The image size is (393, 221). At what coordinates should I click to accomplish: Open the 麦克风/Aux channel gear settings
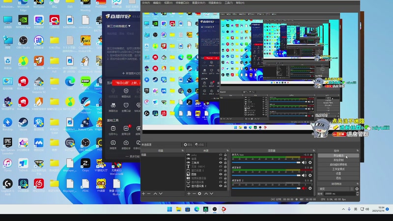point(310,163)
